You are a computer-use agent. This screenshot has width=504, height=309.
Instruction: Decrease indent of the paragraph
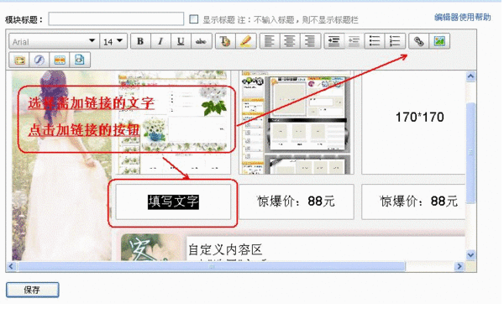[x=354, y=41]
